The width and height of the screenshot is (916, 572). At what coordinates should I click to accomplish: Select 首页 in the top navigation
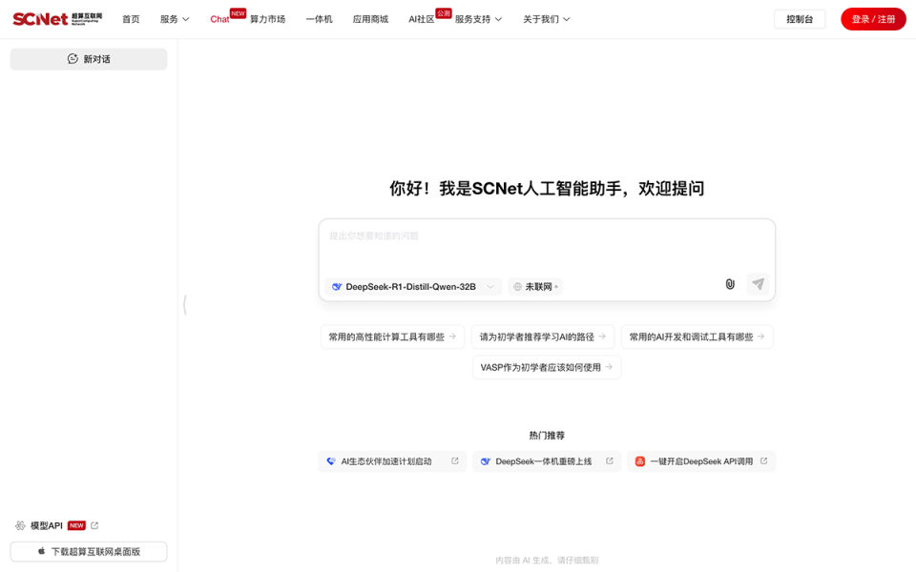point(131,18)
